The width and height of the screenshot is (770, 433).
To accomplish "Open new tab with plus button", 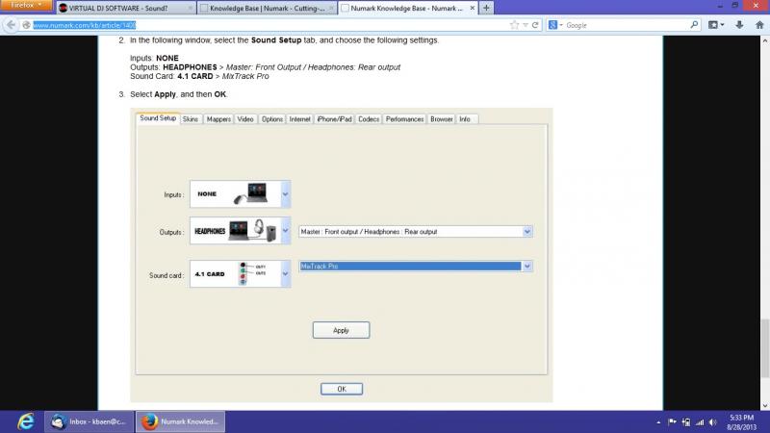I will pos(486,8).
